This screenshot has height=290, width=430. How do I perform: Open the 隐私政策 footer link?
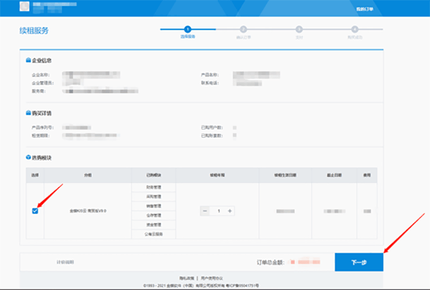click(x=187, y=278)
